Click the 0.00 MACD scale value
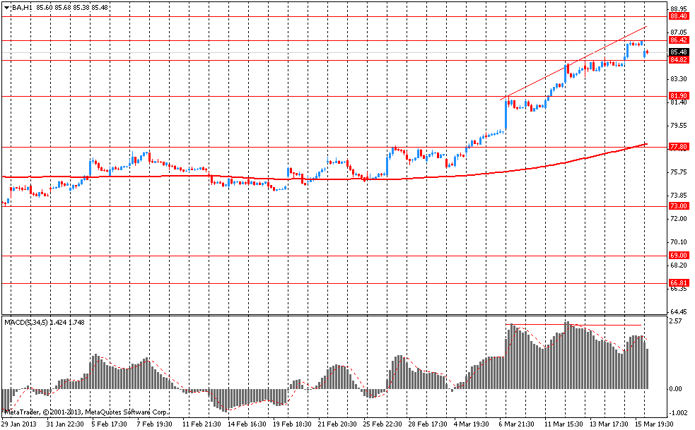Viewport: 695px width, 430px height. click(x=675, y=389)
